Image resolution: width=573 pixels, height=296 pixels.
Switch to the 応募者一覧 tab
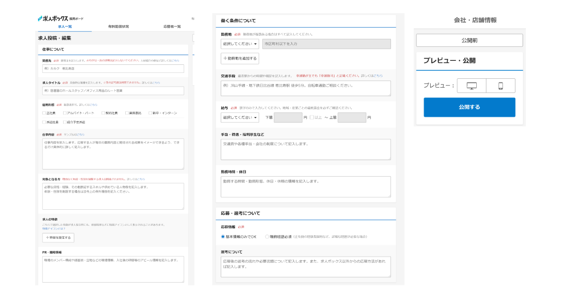[x=172, y=27]
